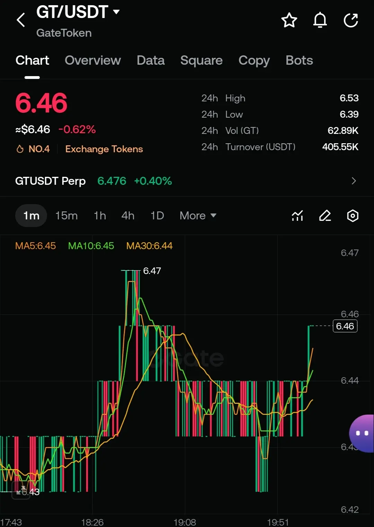374x527 pixels.
Task: Go back using the left arrow
Action: tap(21, 20)
